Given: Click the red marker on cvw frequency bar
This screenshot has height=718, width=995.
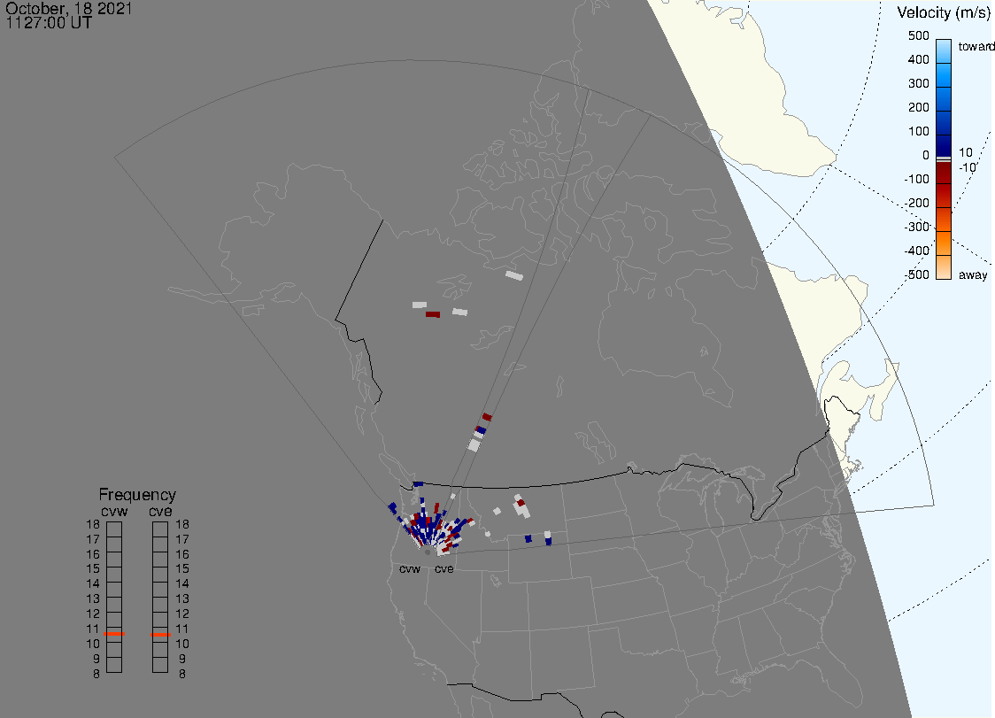Looking at the screenshot, I should pos(114,634).
